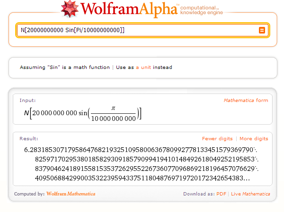The image size is (284, 212).
Task: Click the WolframAlpha star logo
Action: (70, 9)
